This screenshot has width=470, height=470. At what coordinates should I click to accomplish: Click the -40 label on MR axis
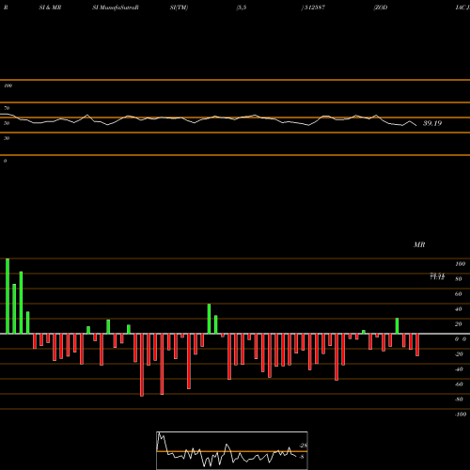point(459,369)
